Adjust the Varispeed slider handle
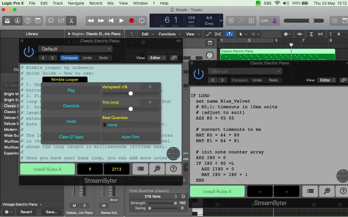This screenshot has width=348, height=217. point(130,93)
